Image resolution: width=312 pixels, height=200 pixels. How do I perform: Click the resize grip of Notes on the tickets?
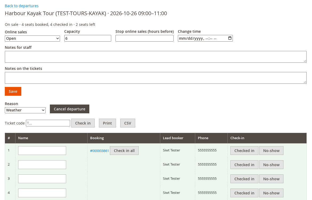(x=305, y=82)
